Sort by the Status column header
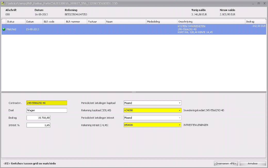This screenshot has width=268, height=168. [15, 21]
